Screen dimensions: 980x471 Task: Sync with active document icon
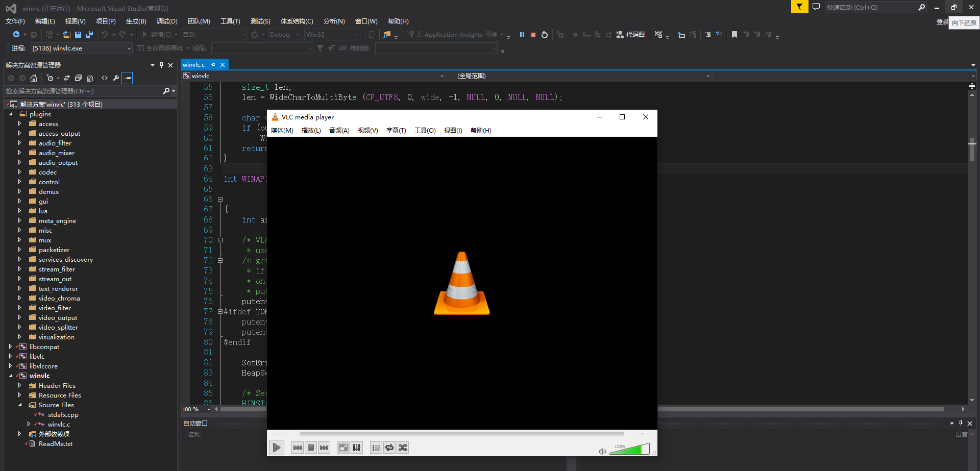pos(67,78)
